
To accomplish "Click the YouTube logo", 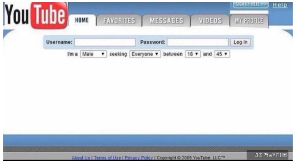I will coord(36,16).
